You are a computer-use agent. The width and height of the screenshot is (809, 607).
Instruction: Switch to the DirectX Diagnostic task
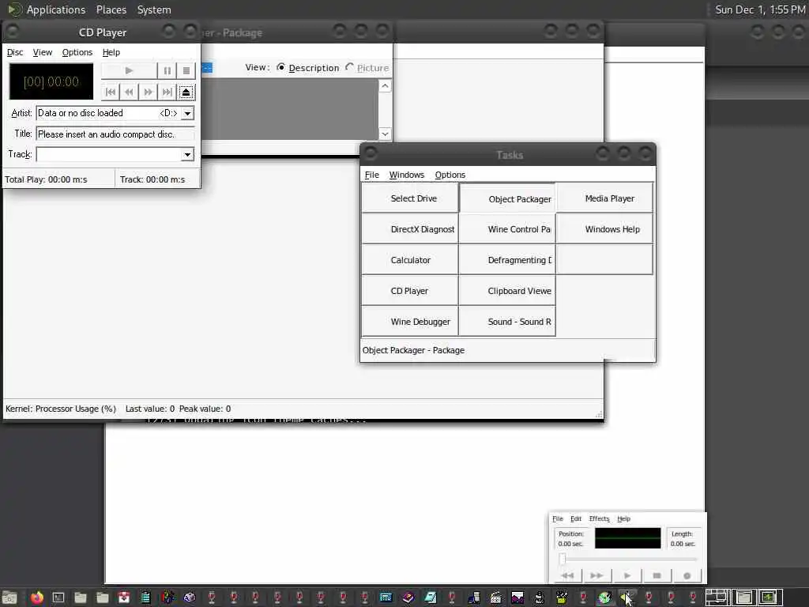pyautogui.click(x=410, y=229)
